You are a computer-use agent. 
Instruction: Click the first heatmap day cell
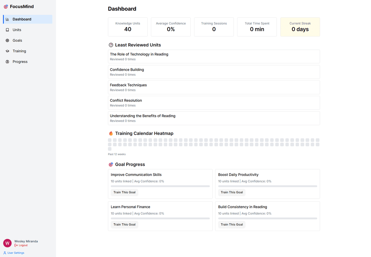(110, 140)
